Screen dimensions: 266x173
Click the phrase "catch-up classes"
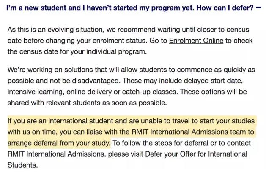pos(150,92)
